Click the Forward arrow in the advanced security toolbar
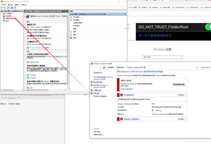 (5, 8)
